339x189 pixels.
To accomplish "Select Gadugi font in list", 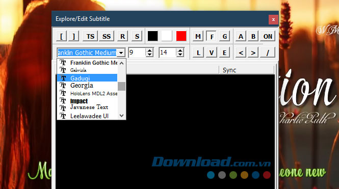I will tap(87, 78).
